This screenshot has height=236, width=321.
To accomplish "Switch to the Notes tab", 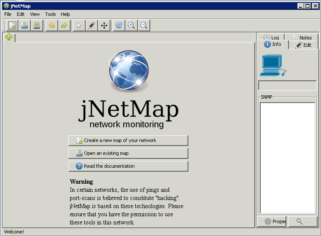I will [302, 38].
